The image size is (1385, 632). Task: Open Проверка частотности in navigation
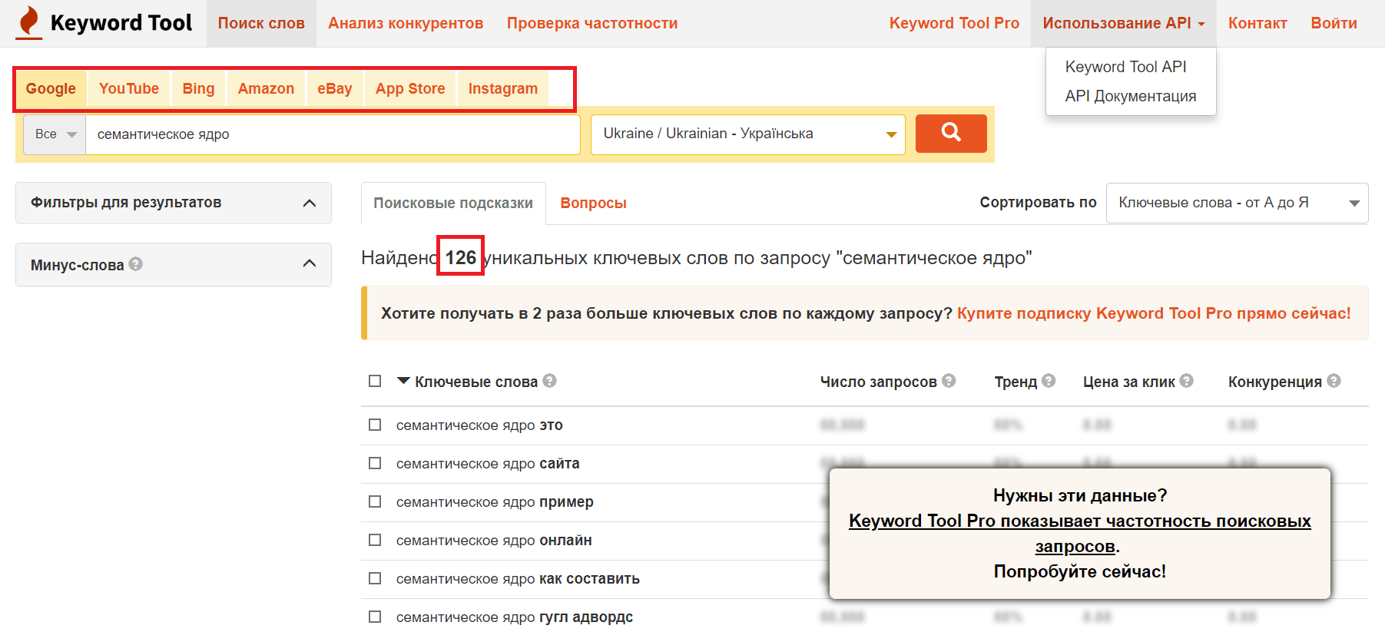click(592, 23)
